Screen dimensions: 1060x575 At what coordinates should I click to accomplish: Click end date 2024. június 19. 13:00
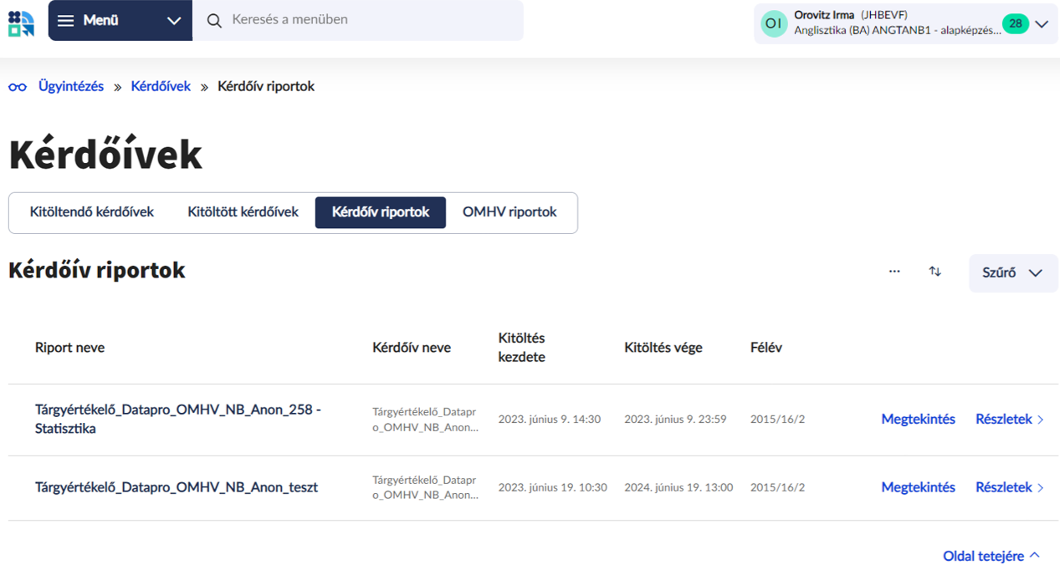[679, 487]
